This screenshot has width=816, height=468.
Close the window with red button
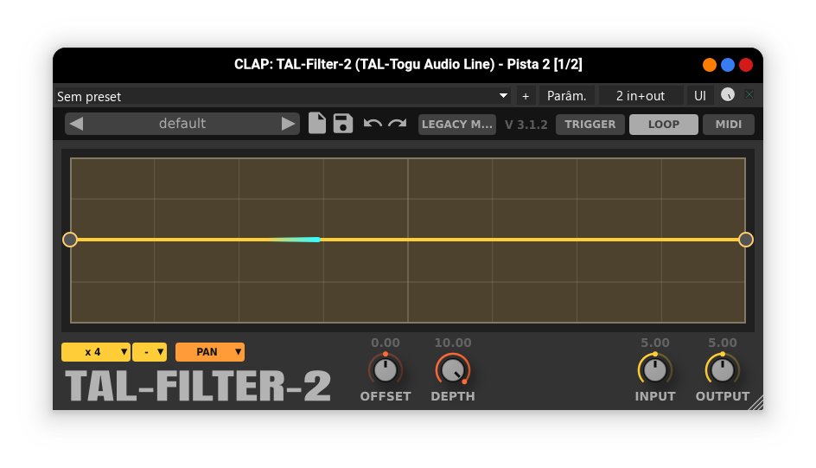pos(746,65)
